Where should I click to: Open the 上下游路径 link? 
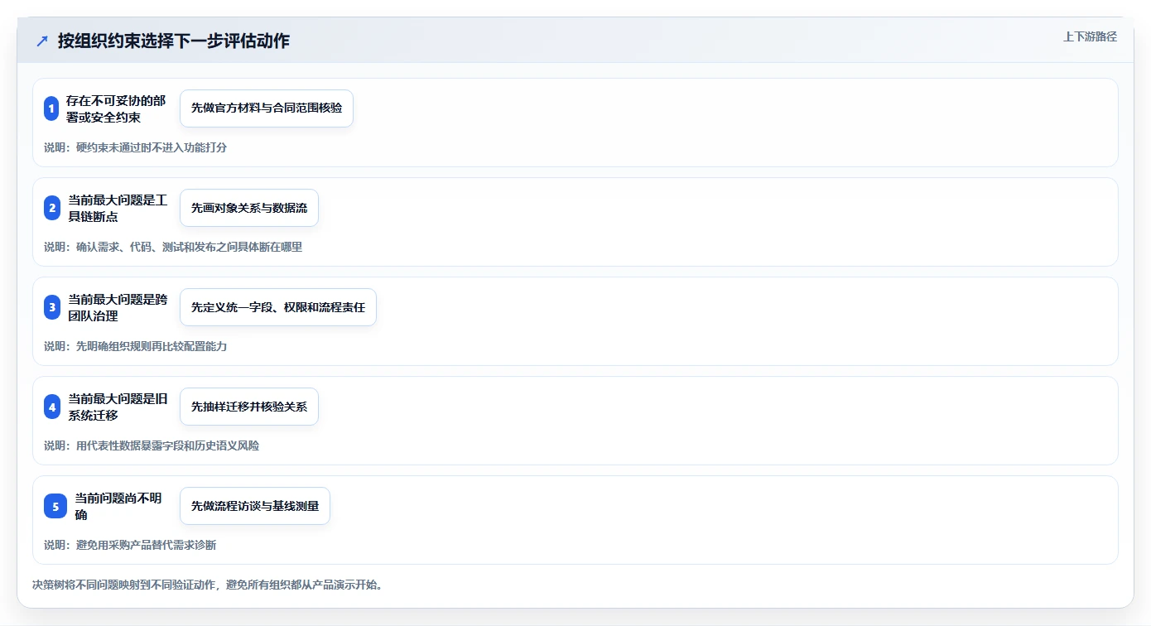1090,36
